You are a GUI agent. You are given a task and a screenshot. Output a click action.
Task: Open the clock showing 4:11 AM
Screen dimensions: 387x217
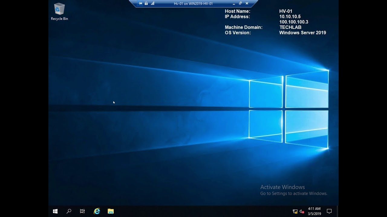pos(314,211)
